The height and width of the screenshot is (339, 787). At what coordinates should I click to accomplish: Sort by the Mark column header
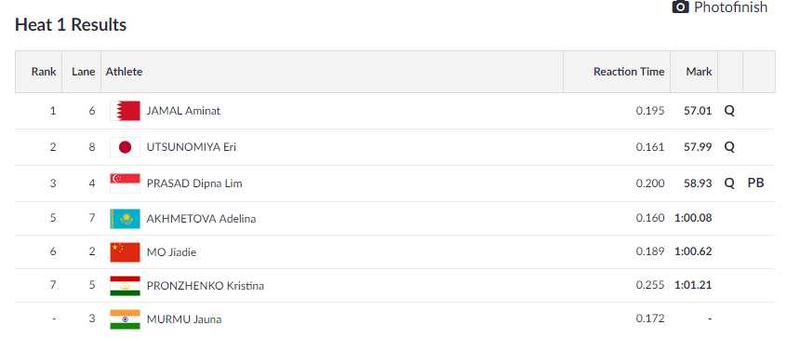click(x=700, y=72)
